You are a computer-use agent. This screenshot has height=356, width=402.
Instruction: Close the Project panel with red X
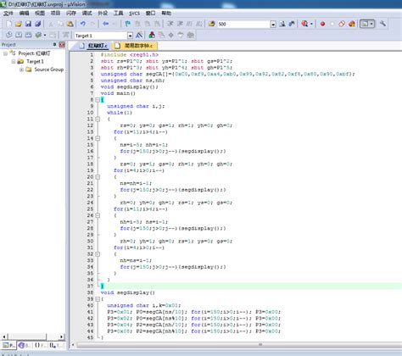coord(62,45)
